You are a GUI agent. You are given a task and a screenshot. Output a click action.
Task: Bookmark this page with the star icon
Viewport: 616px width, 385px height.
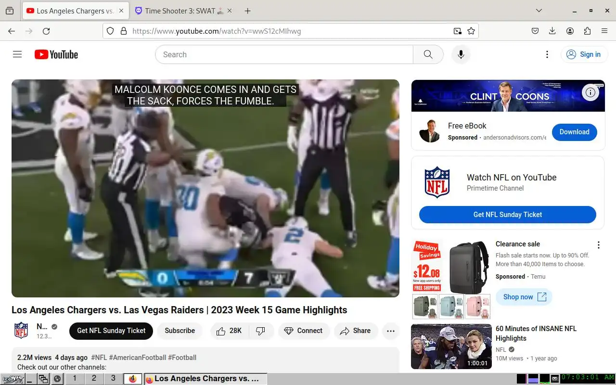[471, 31]
